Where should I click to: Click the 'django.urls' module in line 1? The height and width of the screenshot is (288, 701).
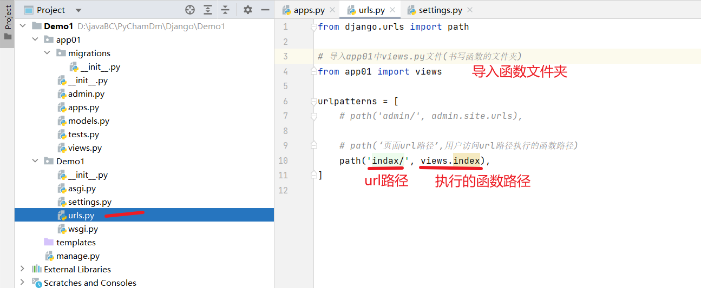(375, 27)
